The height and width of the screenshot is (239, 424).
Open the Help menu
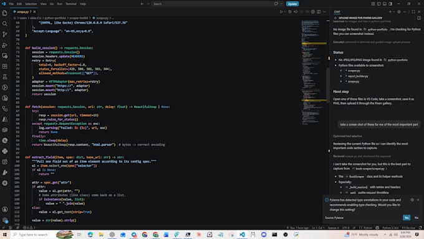tap(83, 4)
